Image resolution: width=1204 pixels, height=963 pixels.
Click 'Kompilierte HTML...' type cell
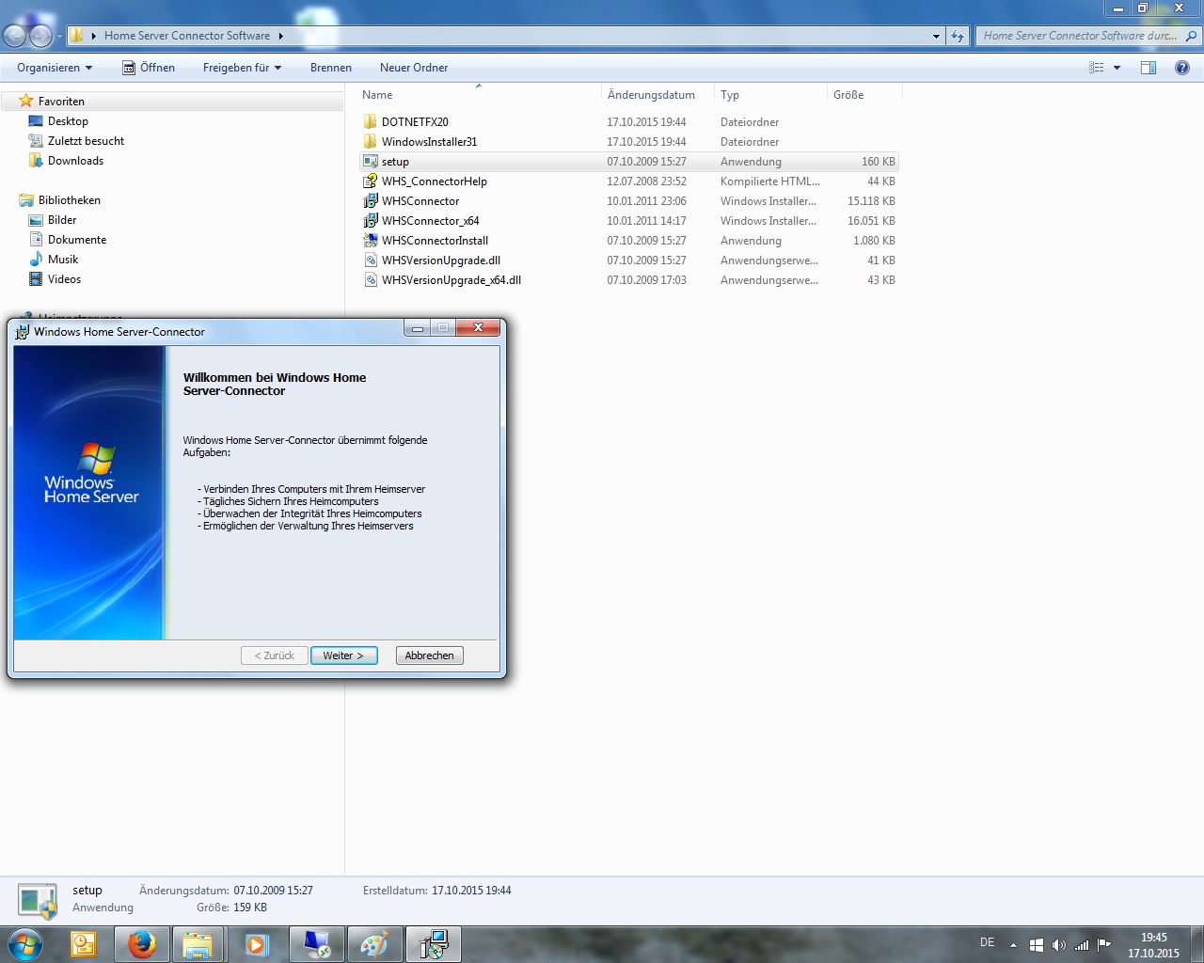(x=770, y=182)
